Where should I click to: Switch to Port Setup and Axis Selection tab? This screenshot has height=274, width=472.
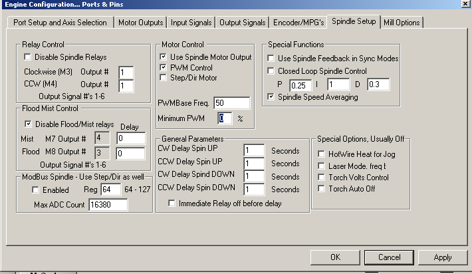[59, 23]
